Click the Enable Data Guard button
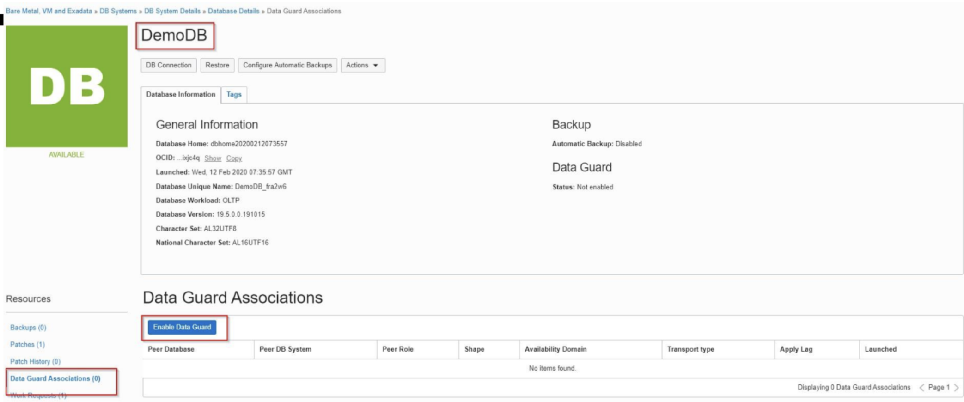 coord(182,327)
